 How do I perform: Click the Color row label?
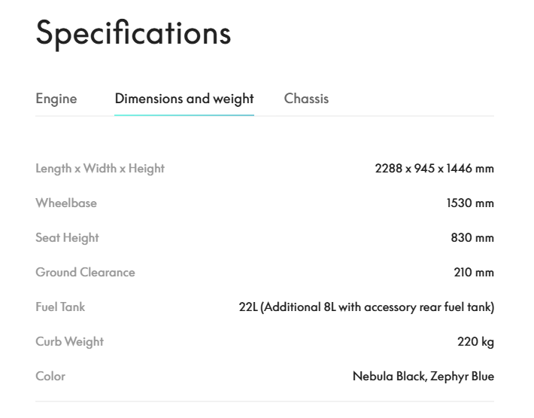pos(50,376)
